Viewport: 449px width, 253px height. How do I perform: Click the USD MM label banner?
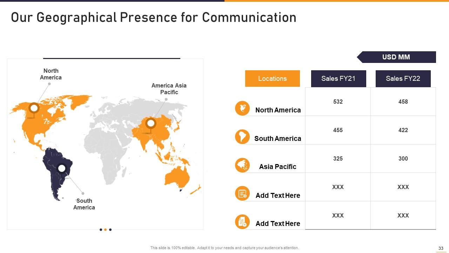pos(396,57)
